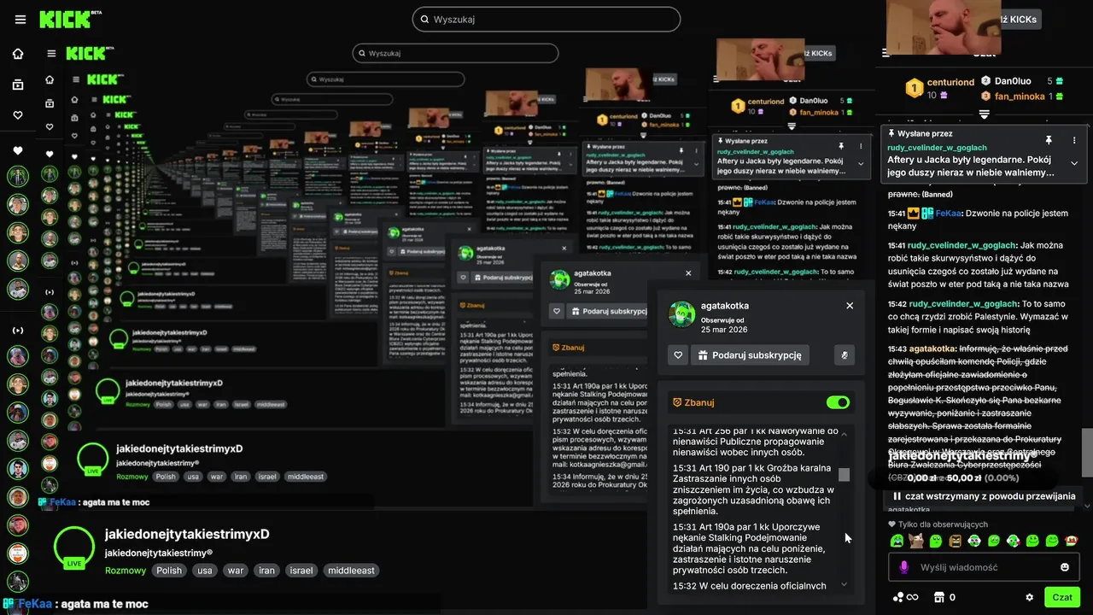Insert the brown angry-face emote from the emote row
Screen dimensions: 1093x615
point(956,541)
